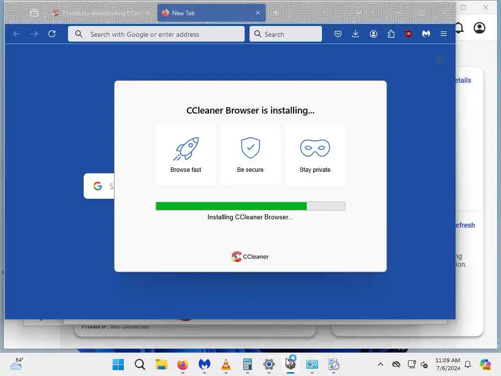Open the list all tabs dropdown chevron

359,13
